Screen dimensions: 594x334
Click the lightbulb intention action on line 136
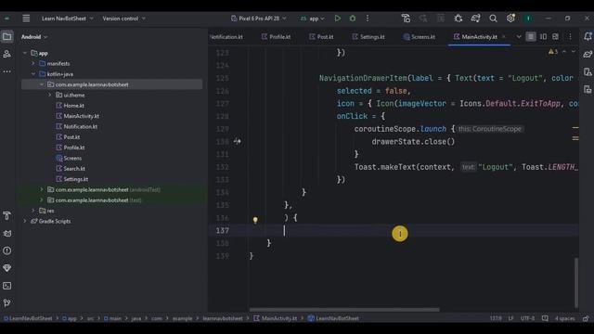(255, 220)
